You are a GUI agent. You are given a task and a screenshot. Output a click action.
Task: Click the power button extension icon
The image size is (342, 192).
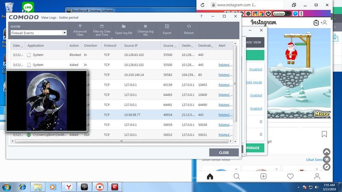[268, 14]
